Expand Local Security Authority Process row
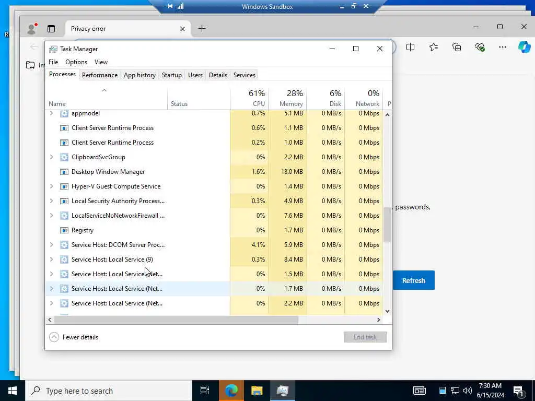This screenshot has height=401, width=535. pyautogui.click(x=52, y=201)
